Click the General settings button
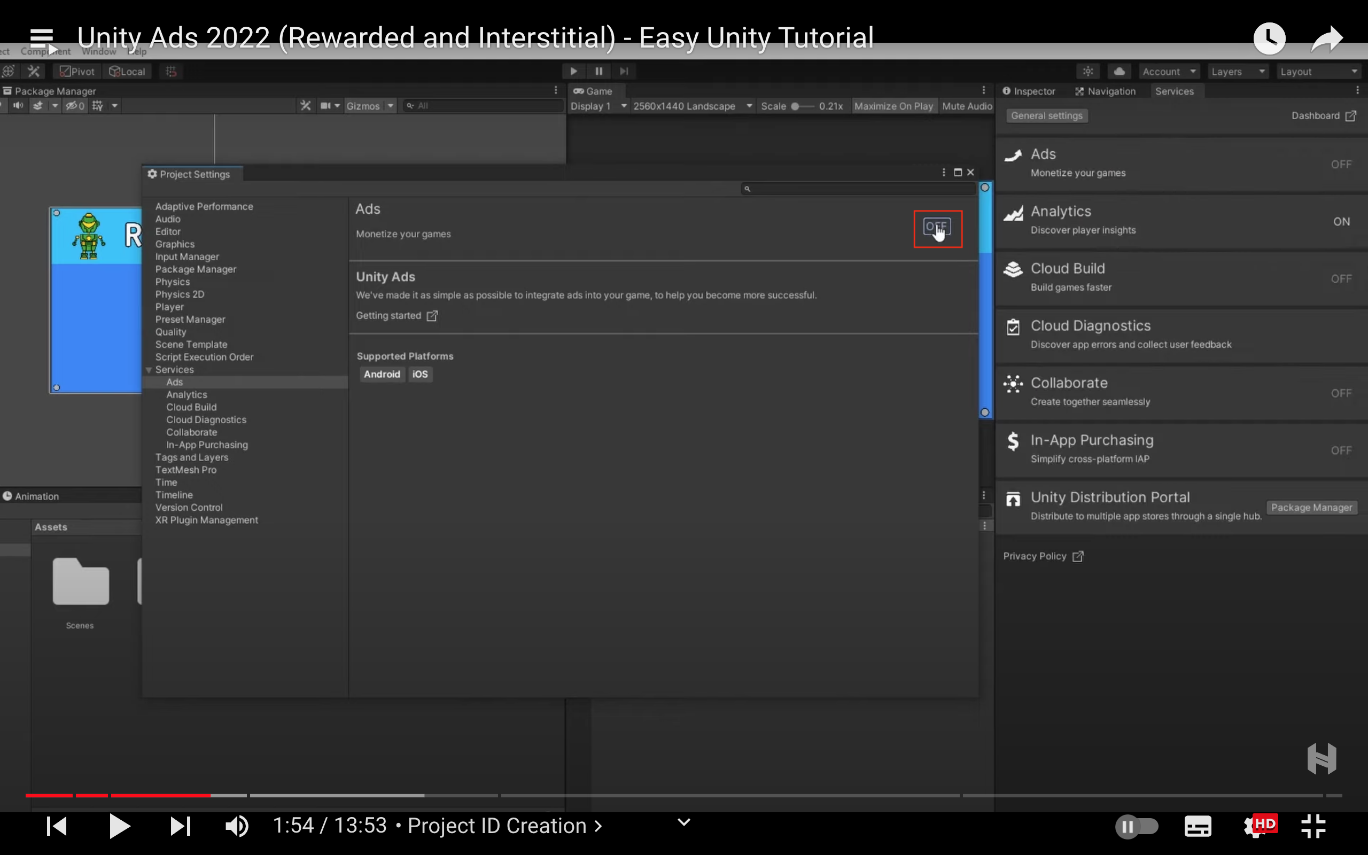 [1046, 116]
